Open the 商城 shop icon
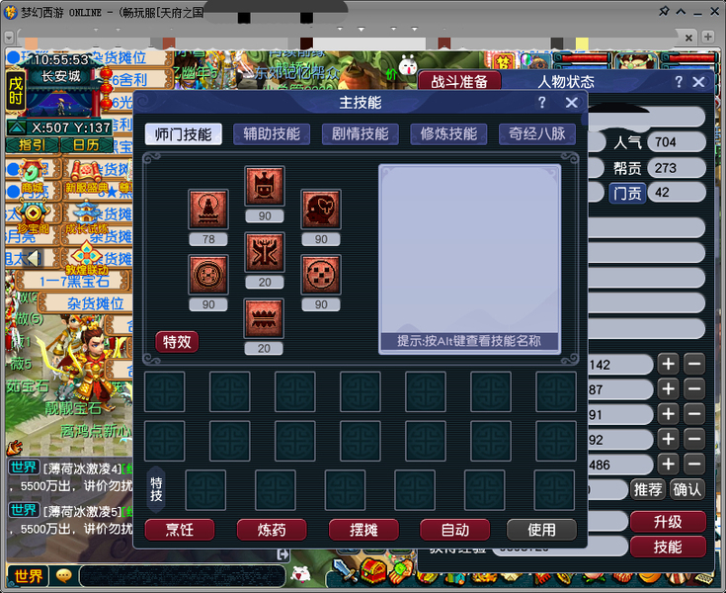The width and height of the screenshot is (726, 593). (x=33, y=177)
